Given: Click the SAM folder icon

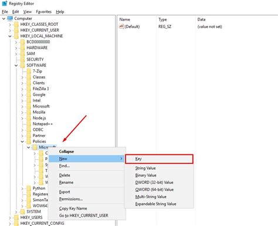Looking at the screenshot, I should click(x=23, y=53).
